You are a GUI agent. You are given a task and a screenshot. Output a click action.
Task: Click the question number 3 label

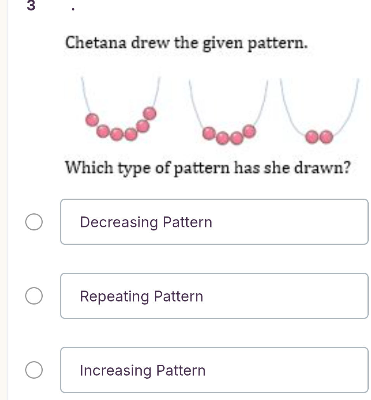(x=31, y=7)
